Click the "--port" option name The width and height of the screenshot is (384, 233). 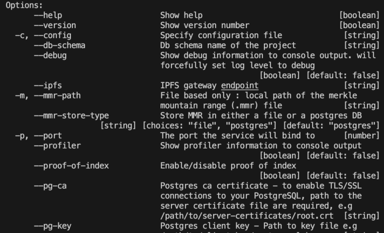coord(48,135)
